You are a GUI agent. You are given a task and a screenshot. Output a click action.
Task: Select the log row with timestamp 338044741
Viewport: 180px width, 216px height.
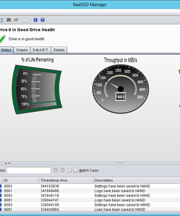pyautogui.click(x=90, y=200)
